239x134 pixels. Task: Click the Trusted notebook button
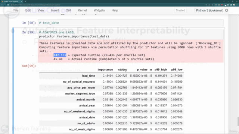coord(180,10)
